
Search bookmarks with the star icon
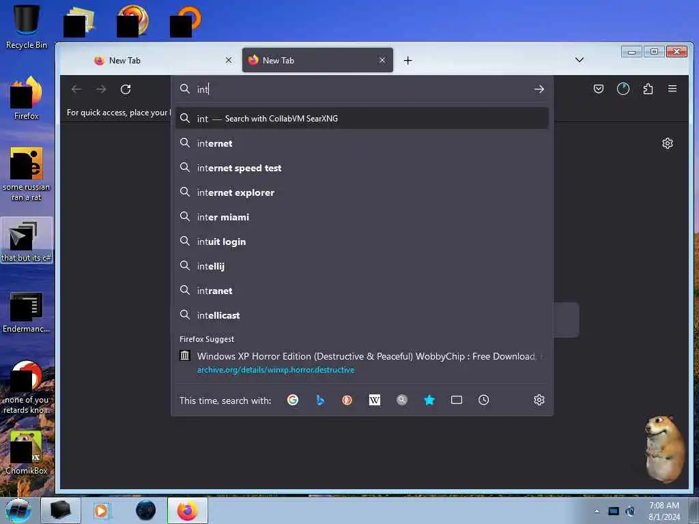[x=429, y=400]
